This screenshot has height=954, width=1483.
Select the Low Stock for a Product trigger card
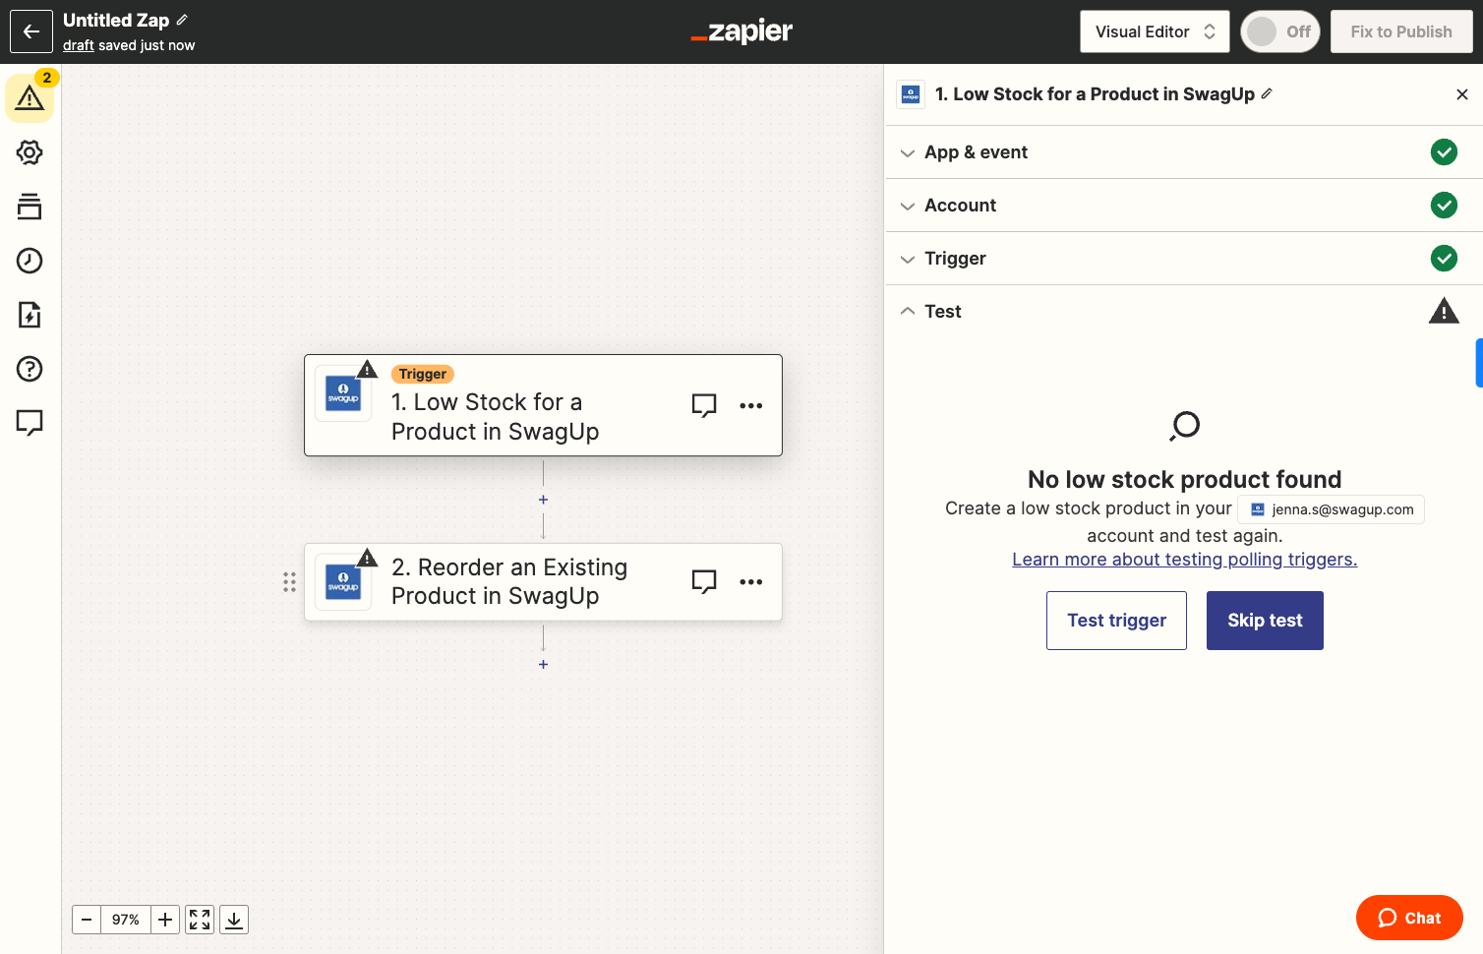[543, 405]
